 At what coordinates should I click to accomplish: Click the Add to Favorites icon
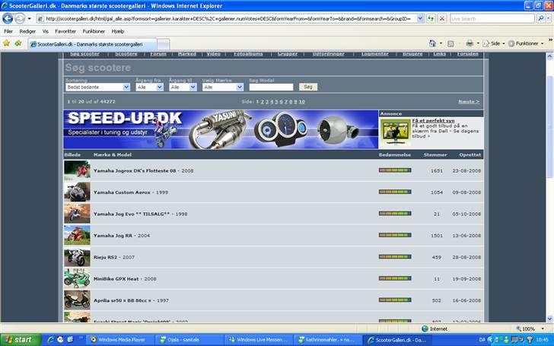(18, 43)
